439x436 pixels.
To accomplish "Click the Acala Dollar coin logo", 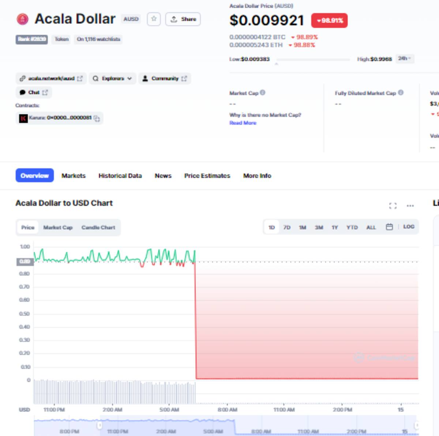I will click(22, 19).
